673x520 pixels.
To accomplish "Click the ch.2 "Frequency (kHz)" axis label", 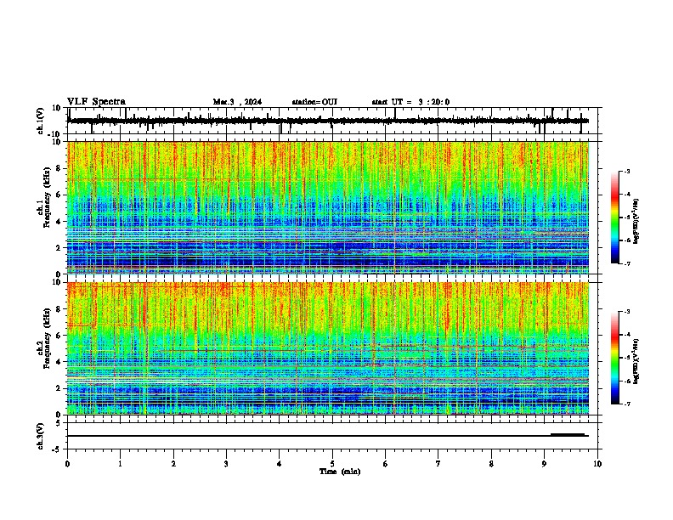I will pyautogui.click(x=47, y=338).
